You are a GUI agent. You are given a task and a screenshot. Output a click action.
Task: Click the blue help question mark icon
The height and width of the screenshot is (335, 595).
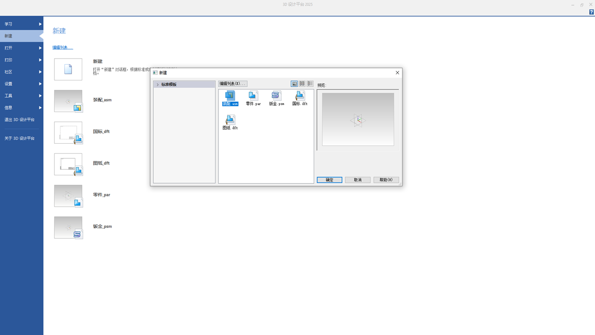591,12
